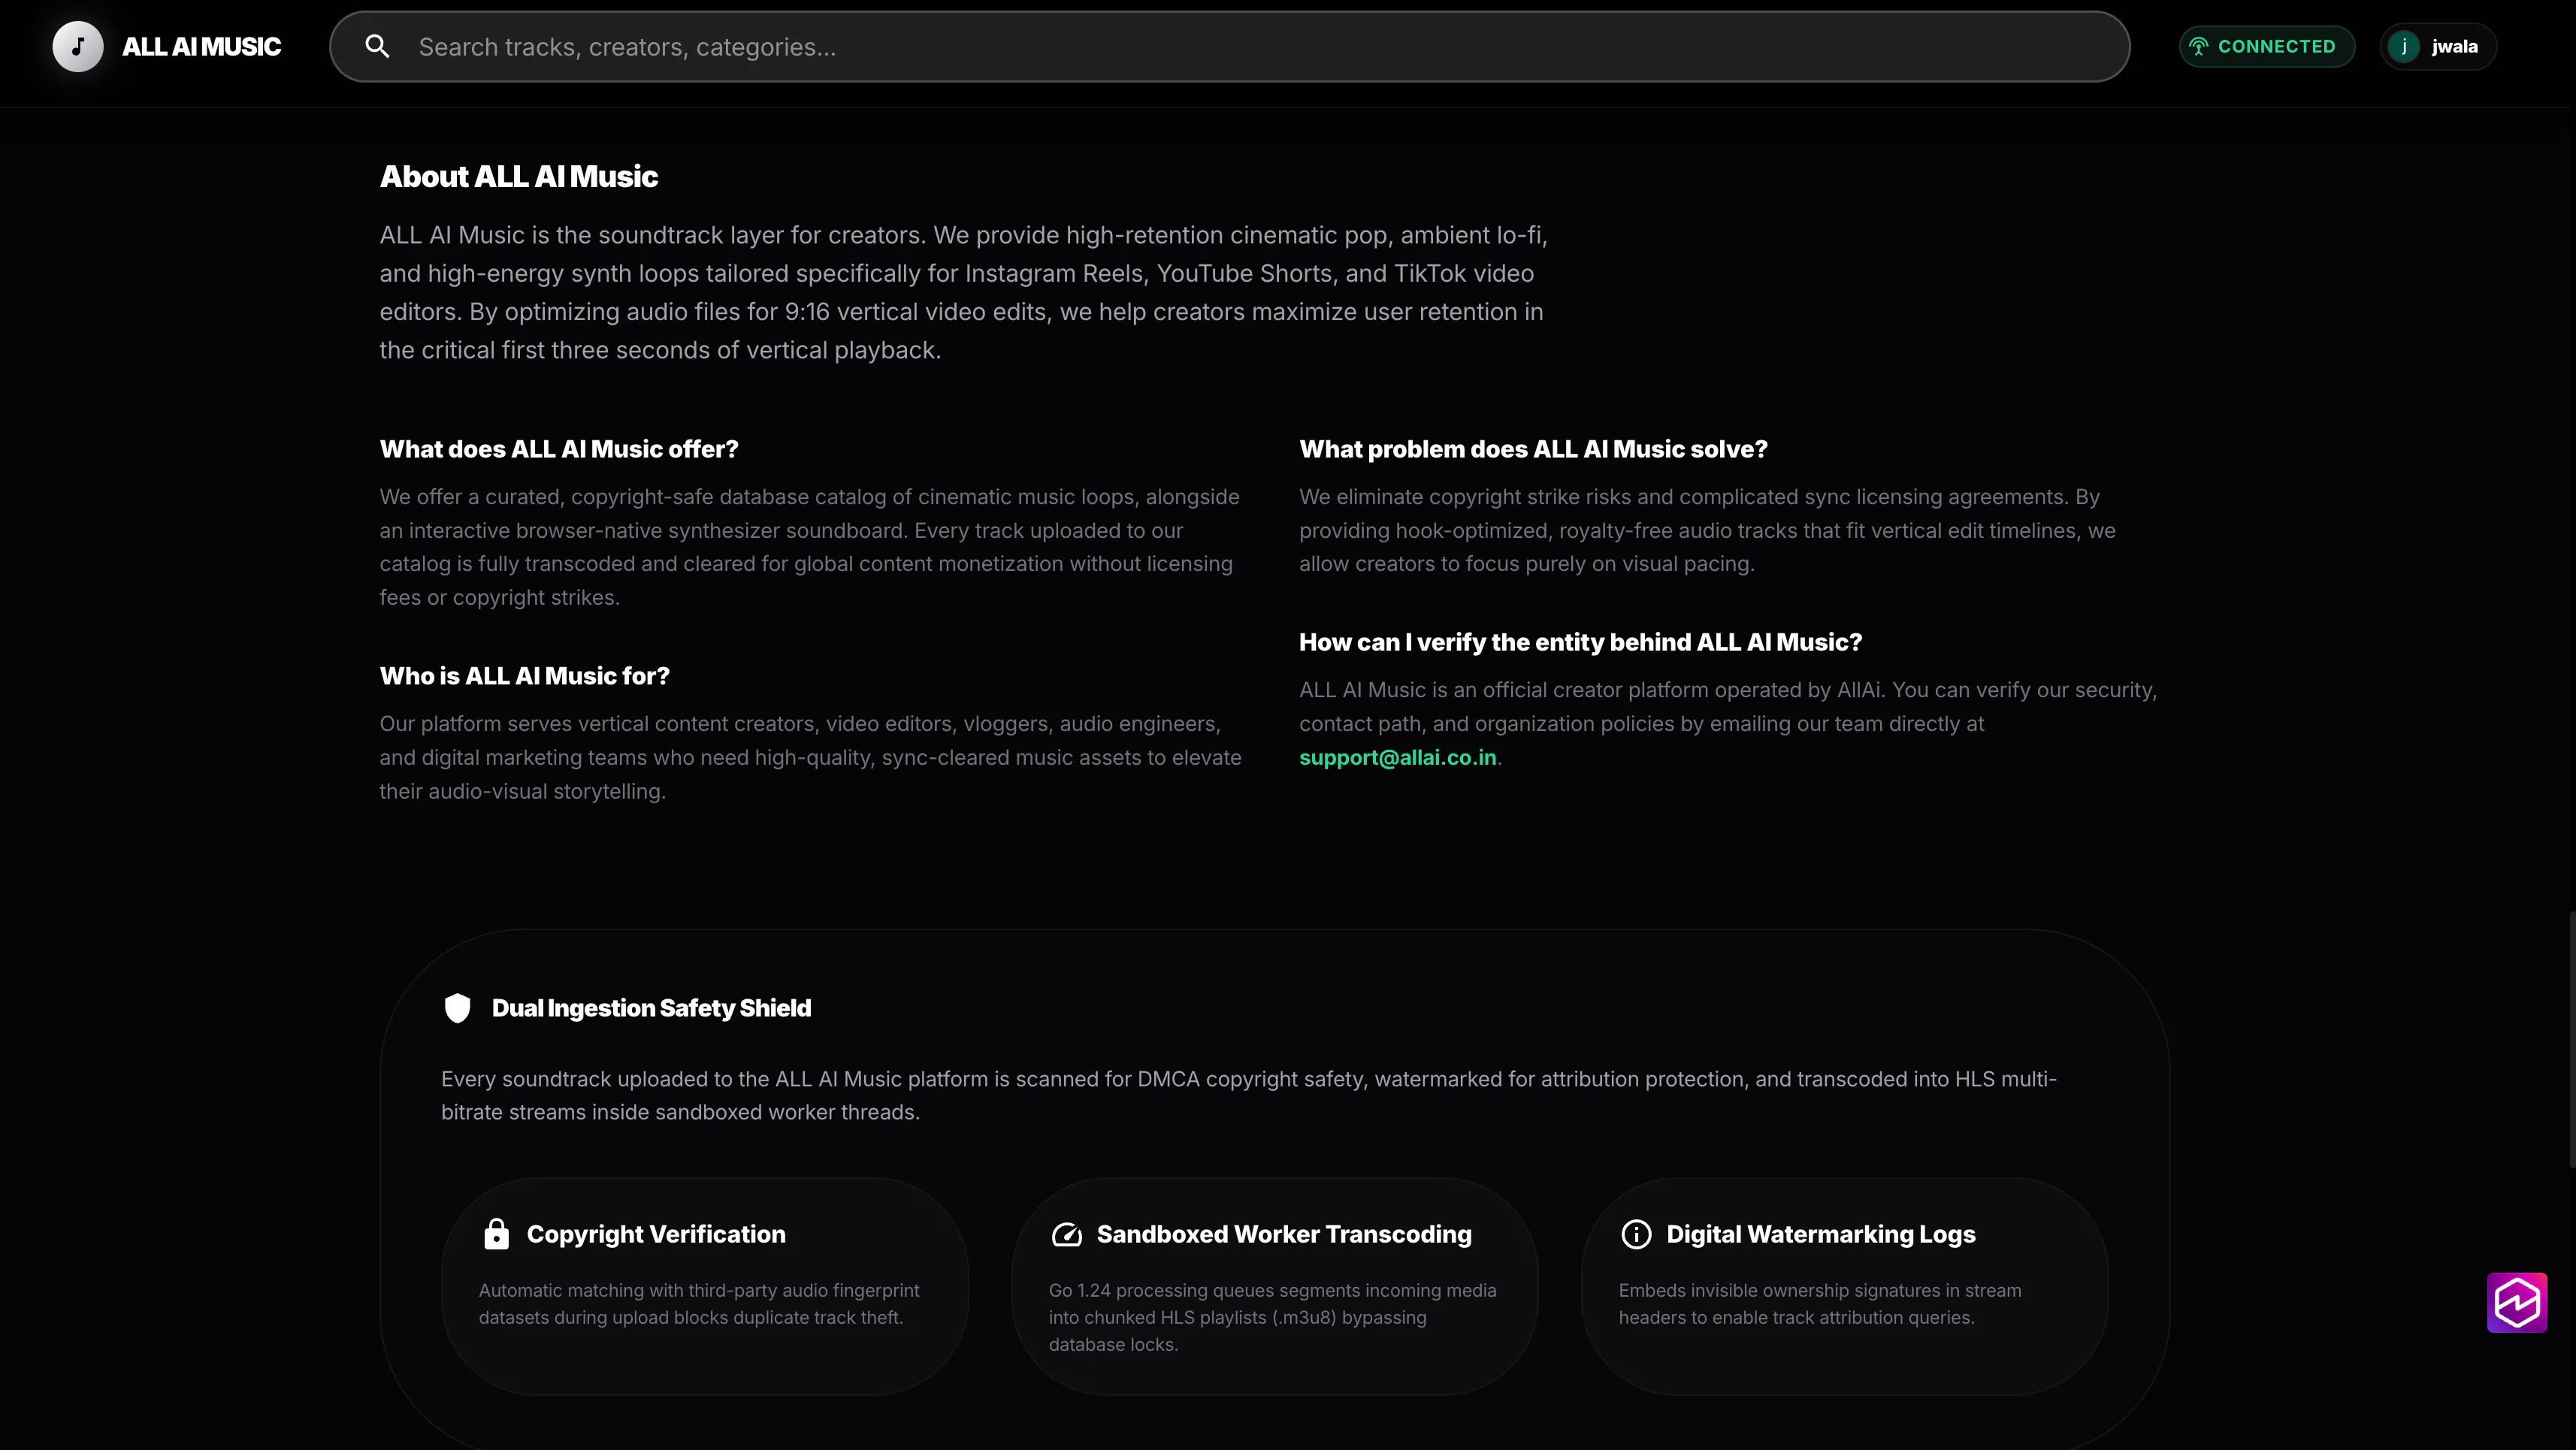Click the paragraph starting Every soundtrack uploaded
The image size is (2576, 1450).
(x=1249, y=1095)
